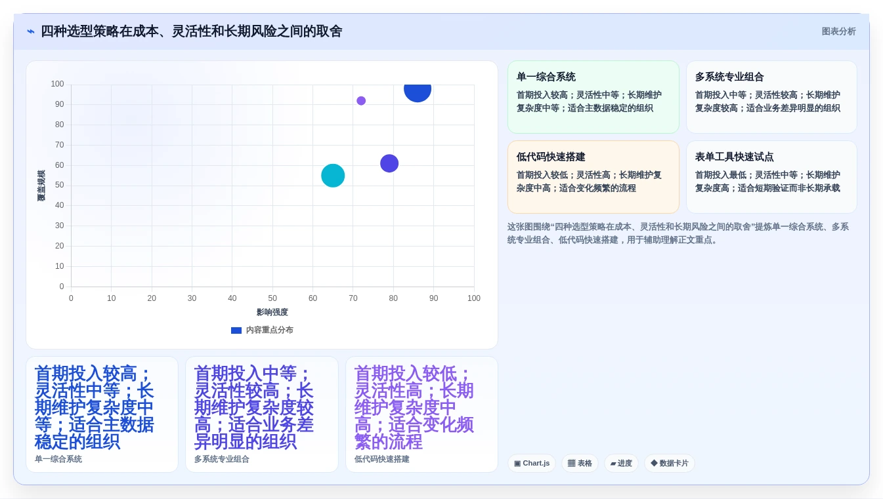Screen dimensions: 883x499
Task: Click the blue stat card labeled 单一综合系统
Action: click(102, 414)
